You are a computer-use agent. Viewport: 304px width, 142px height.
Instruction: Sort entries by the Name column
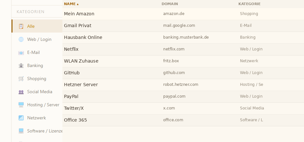coord(71,4)
